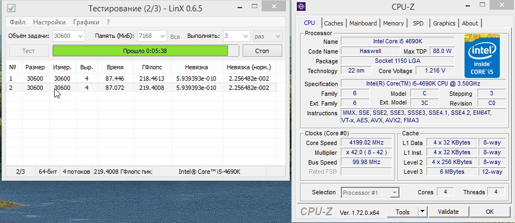Open the run count (Выполнять) dropdown

click(x=244, y=36)
